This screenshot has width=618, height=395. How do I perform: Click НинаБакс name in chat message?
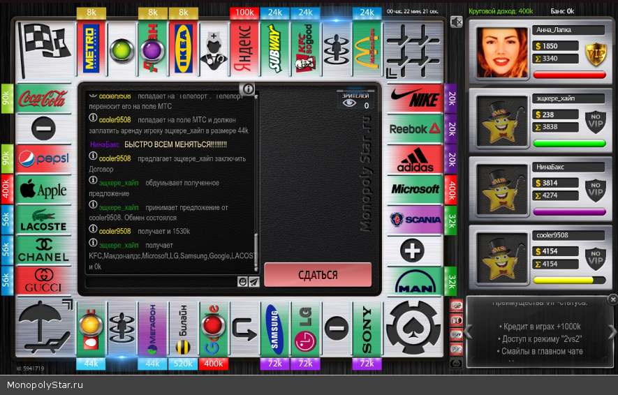105,144
